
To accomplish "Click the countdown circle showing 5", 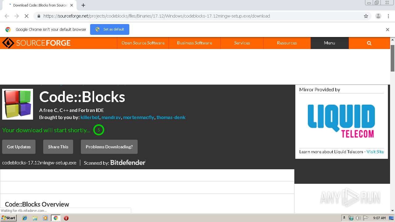I will pyautogui.click(x=99, y=130).
